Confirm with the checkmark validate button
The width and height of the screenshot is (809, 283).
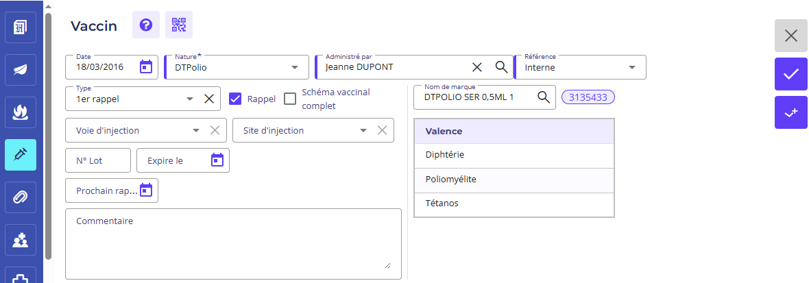tap(790, 74)
